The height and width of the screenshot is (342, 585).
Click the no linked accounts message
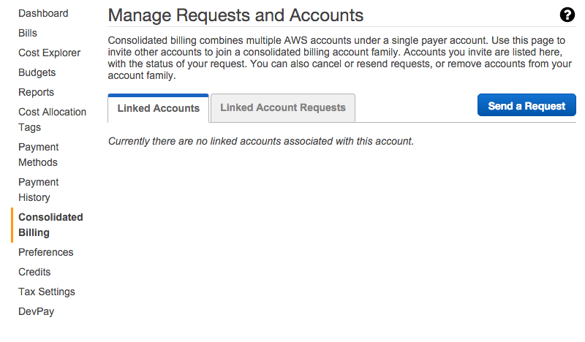click(261, 141)
